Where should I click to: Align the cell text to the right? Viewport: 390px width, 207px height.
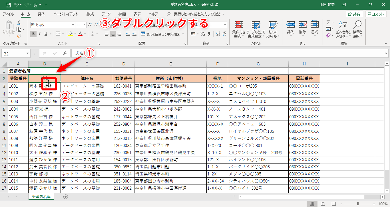[119, 34]
